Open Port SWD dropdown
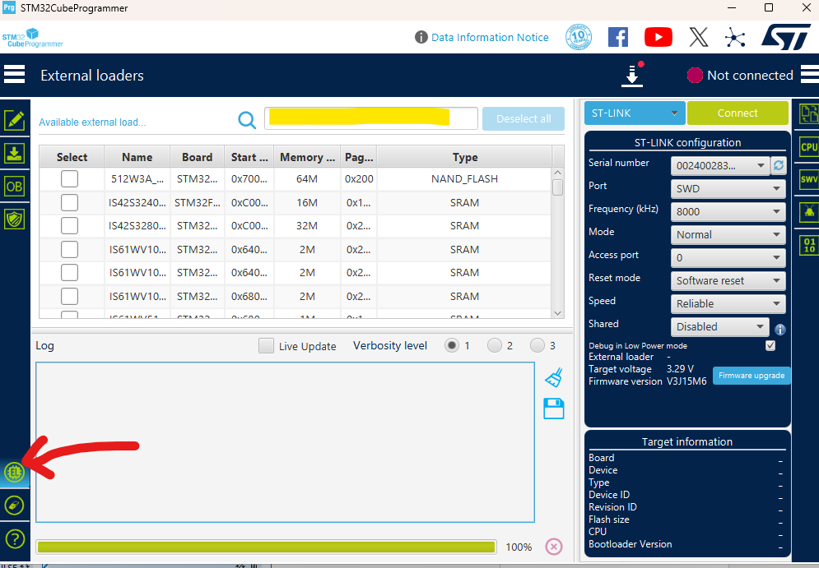This screenshot has height=568, width=819. [728, 189]
